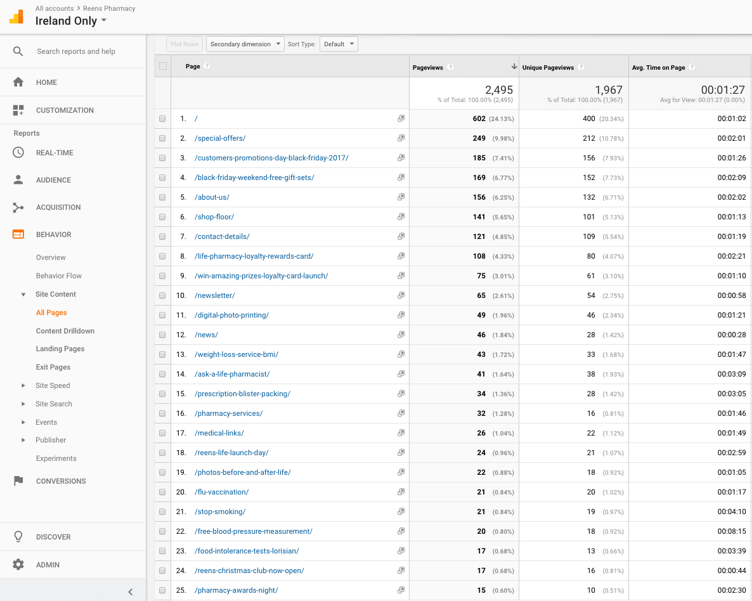
Task: Collapse sidebar with the left chevron icon
Action: [x=131, y=592]
